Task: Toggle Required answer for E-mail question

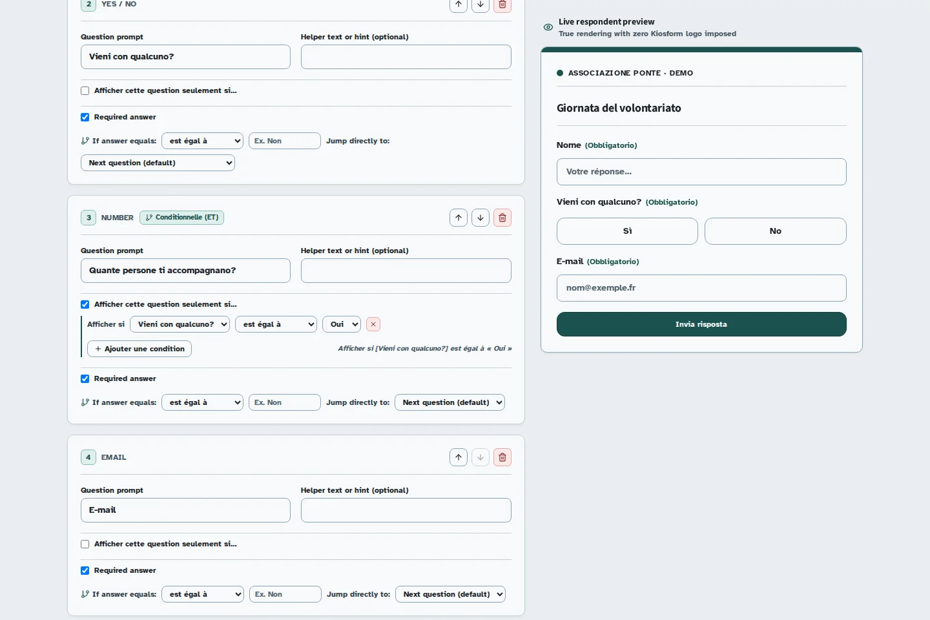Action: (x=85, y=571)
